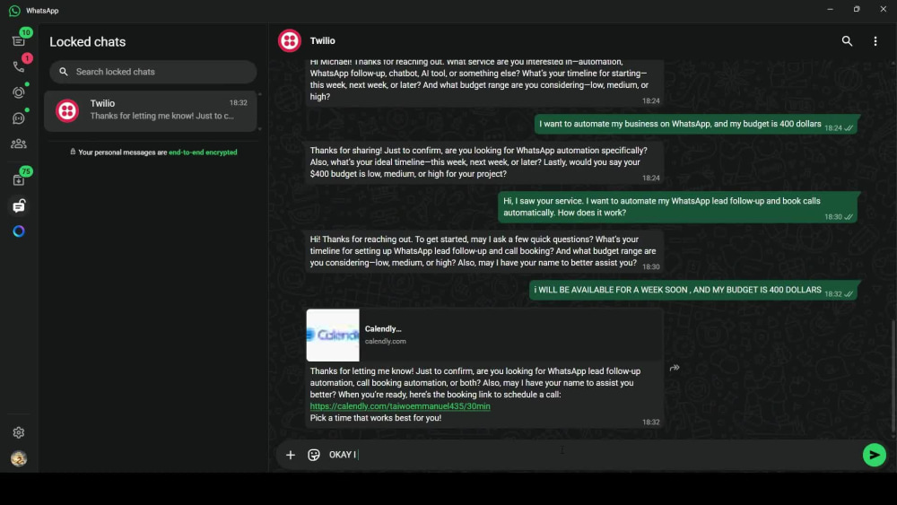Open the Twilio chat in the list
The width and height of the screenshot is (897, 505).
coord(151,109)
